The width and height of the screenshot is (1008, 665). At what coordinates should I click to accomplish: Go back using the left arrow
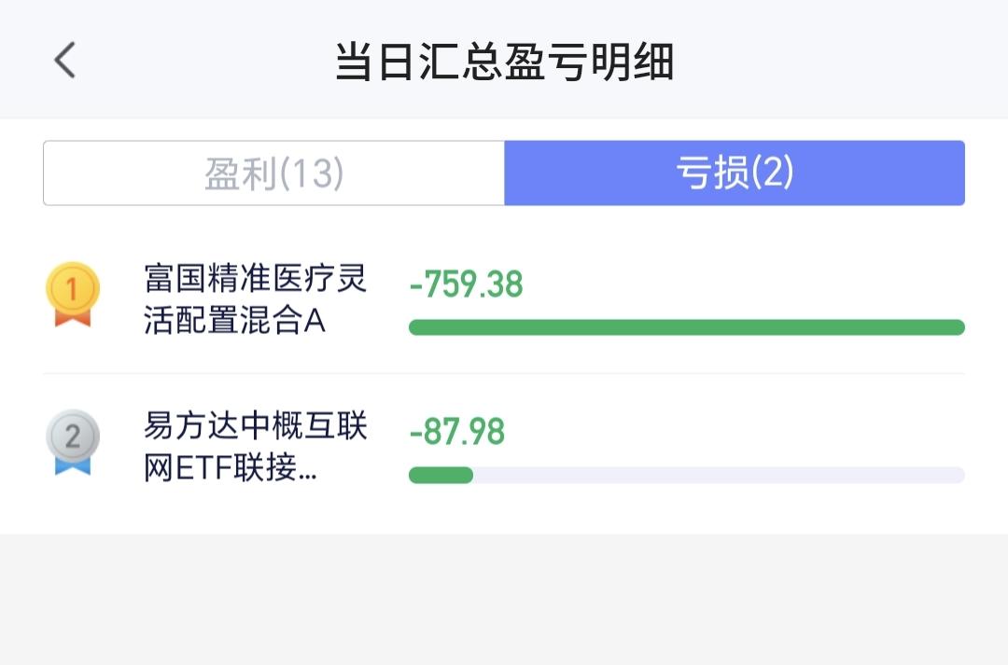tap(64, 61)
